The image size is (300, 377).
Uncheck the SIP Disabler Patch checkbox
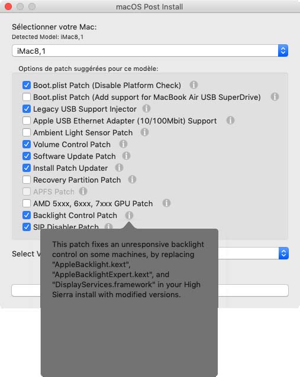coord(27,227)
